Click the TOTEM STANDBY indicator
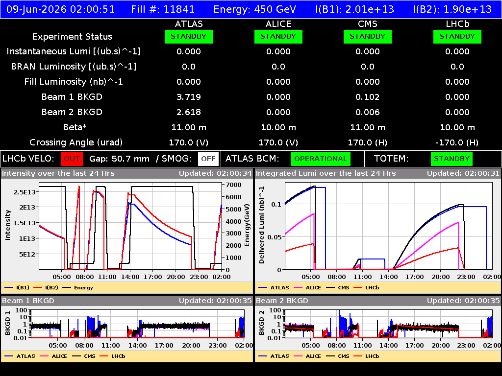Image resolution: width=502 pixels, height=376 pixels. 452,159
